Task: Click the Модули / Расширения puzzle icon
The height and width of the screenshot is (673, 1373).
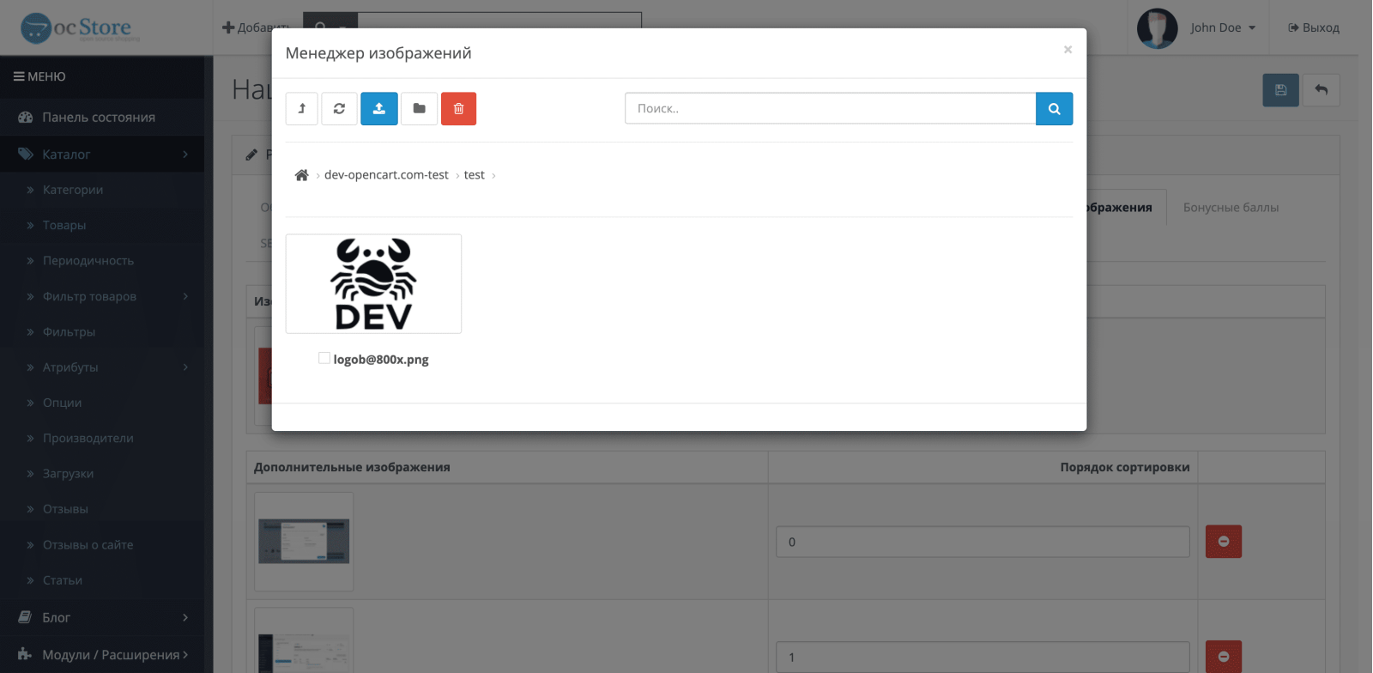Action: [x=26, y=655]
